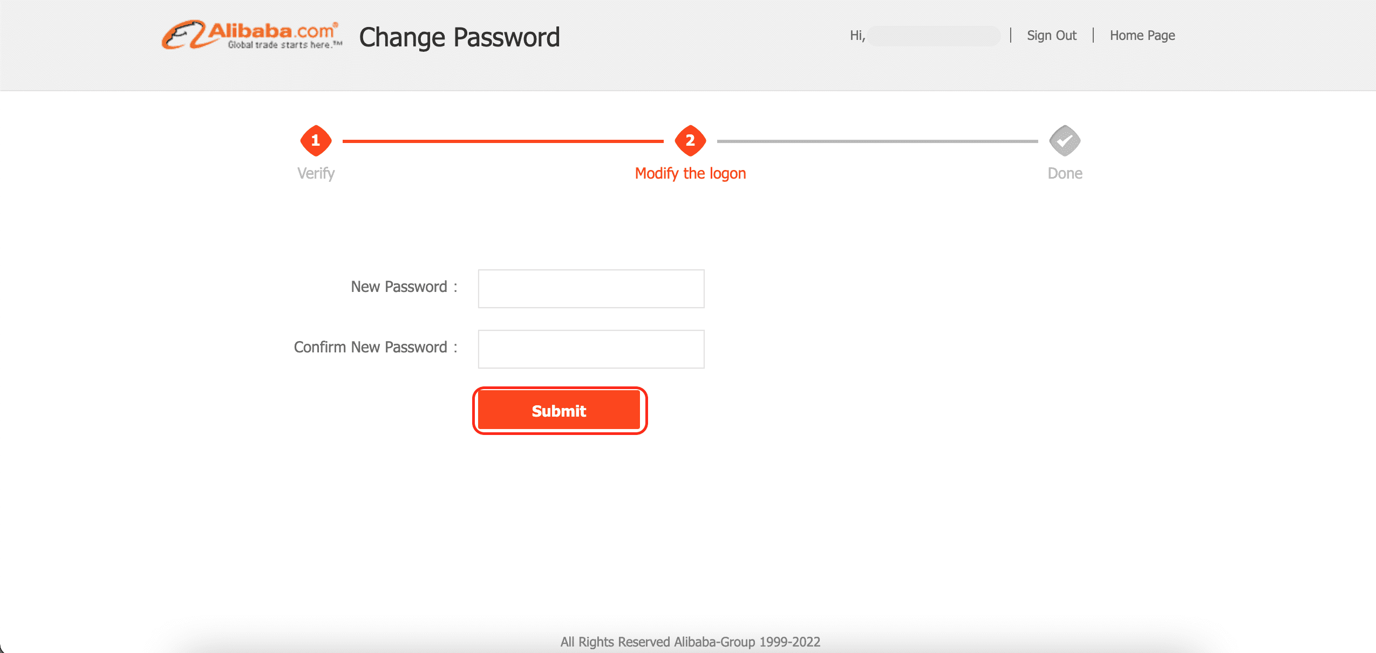
Task: Click the step 2 diamond icon
Action: 690,141
